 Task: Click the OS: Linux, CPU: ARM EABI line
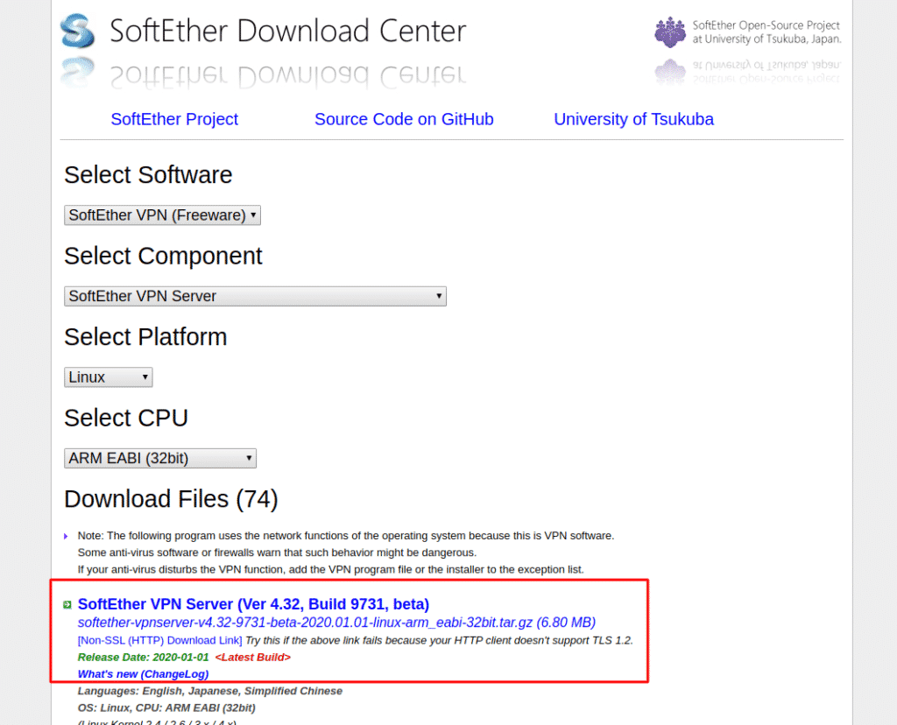[166, 707]
